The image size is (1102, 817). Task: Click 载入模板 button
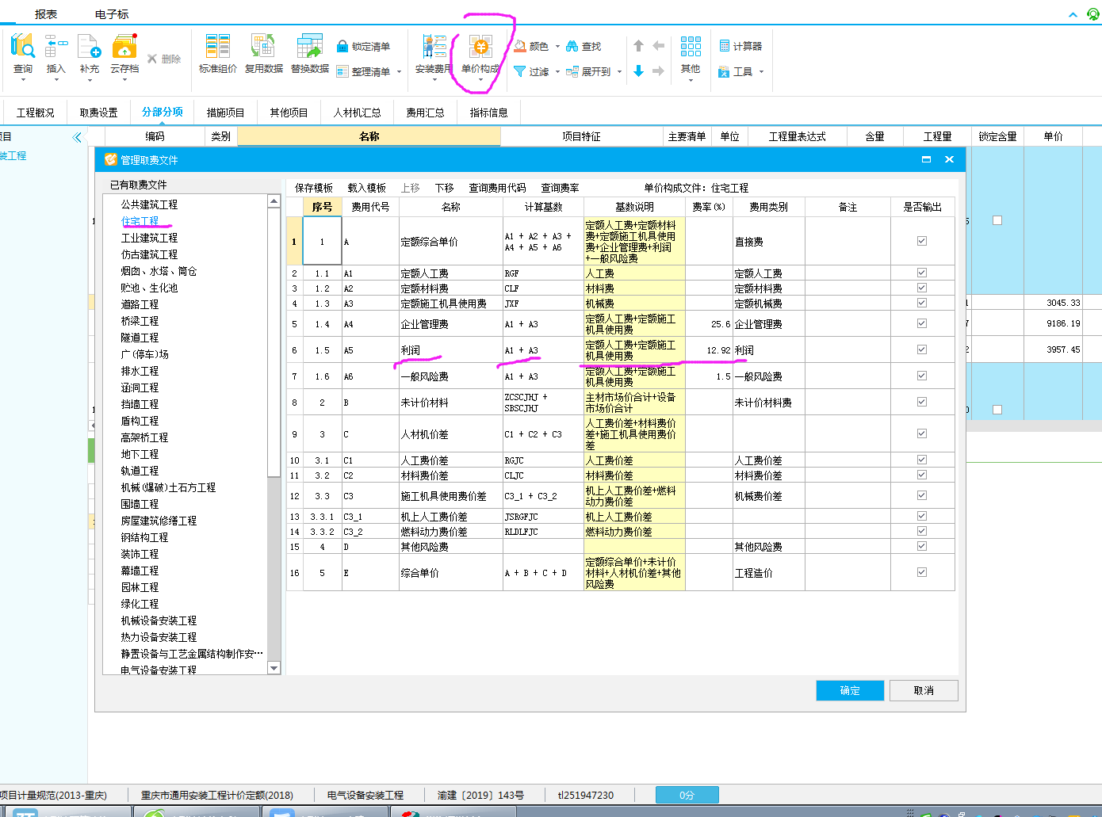[x=366, y=188]
